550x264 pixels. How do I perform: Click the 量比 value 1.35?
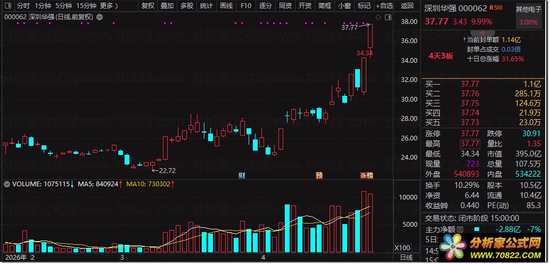point(534,144)
